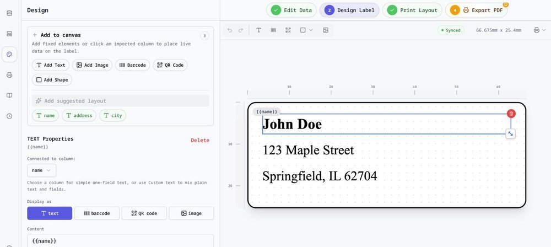
Task: Insert the name column chip
Action: [x=45, y=115]
